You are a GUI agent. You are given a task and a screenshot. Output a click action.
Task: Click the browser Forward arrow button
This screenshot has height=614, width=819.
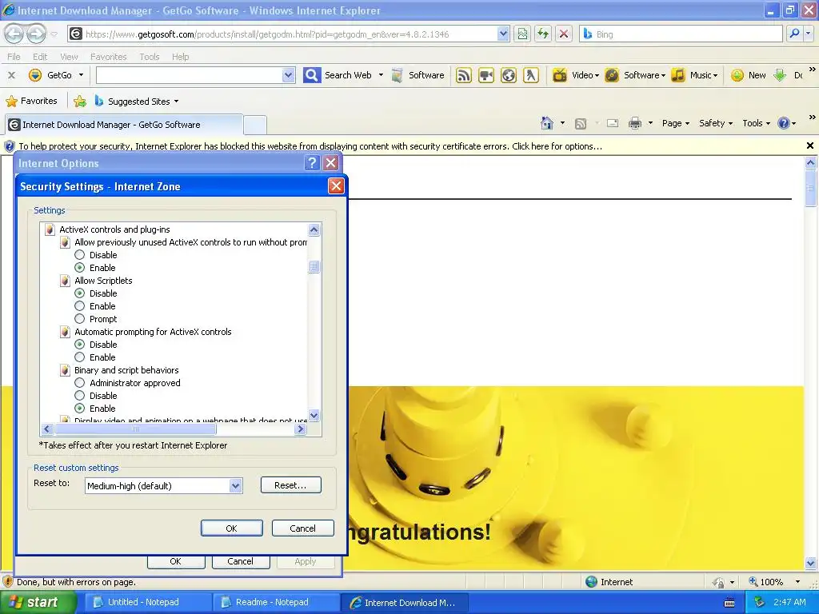pyautogui.click(x=36, y=34)
